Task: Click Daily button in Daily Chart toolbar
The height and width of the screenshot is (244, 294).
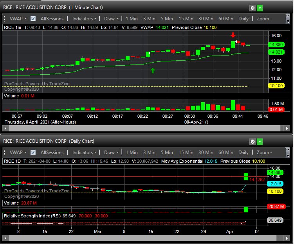Action: coord(243,152)
